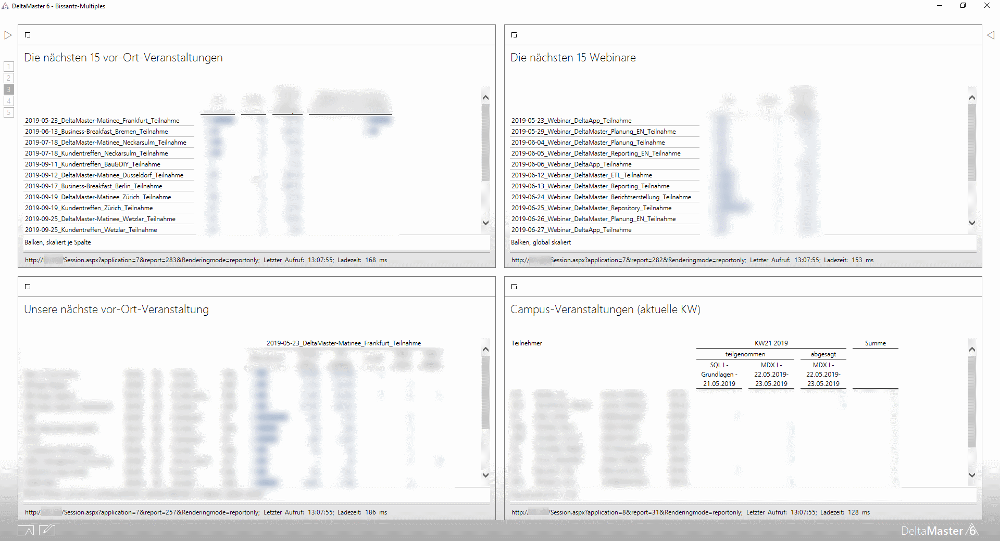1000x541 pixels.
Task: Switch to page 1 in the side pager
Action: click(x=9, y=67)
